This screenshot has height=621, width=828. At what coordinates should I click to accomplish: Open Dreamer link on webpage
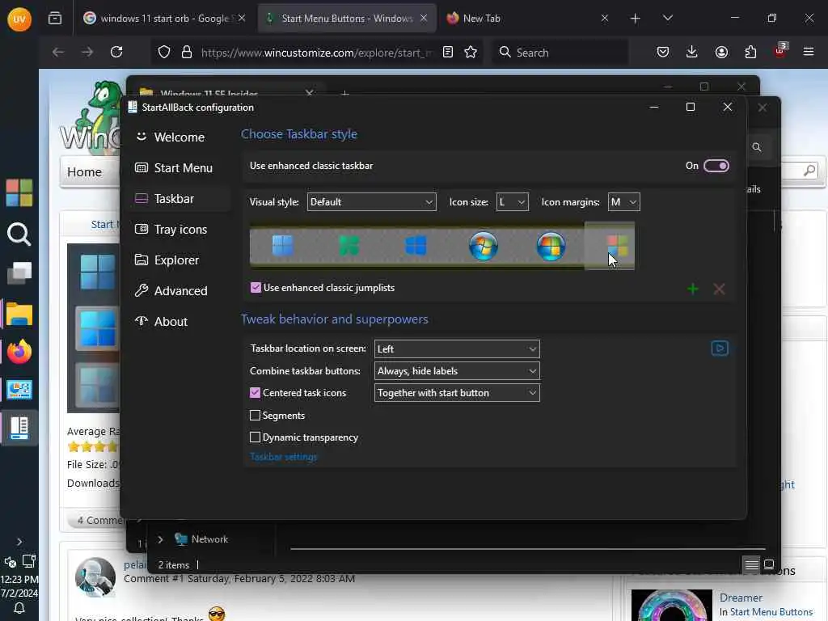click(741, 598)
